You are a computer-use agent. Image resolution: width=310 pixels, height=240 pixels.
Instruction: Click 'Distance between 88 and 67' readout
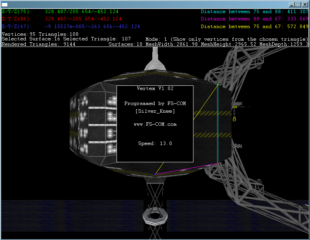click(x=255, y=19)
